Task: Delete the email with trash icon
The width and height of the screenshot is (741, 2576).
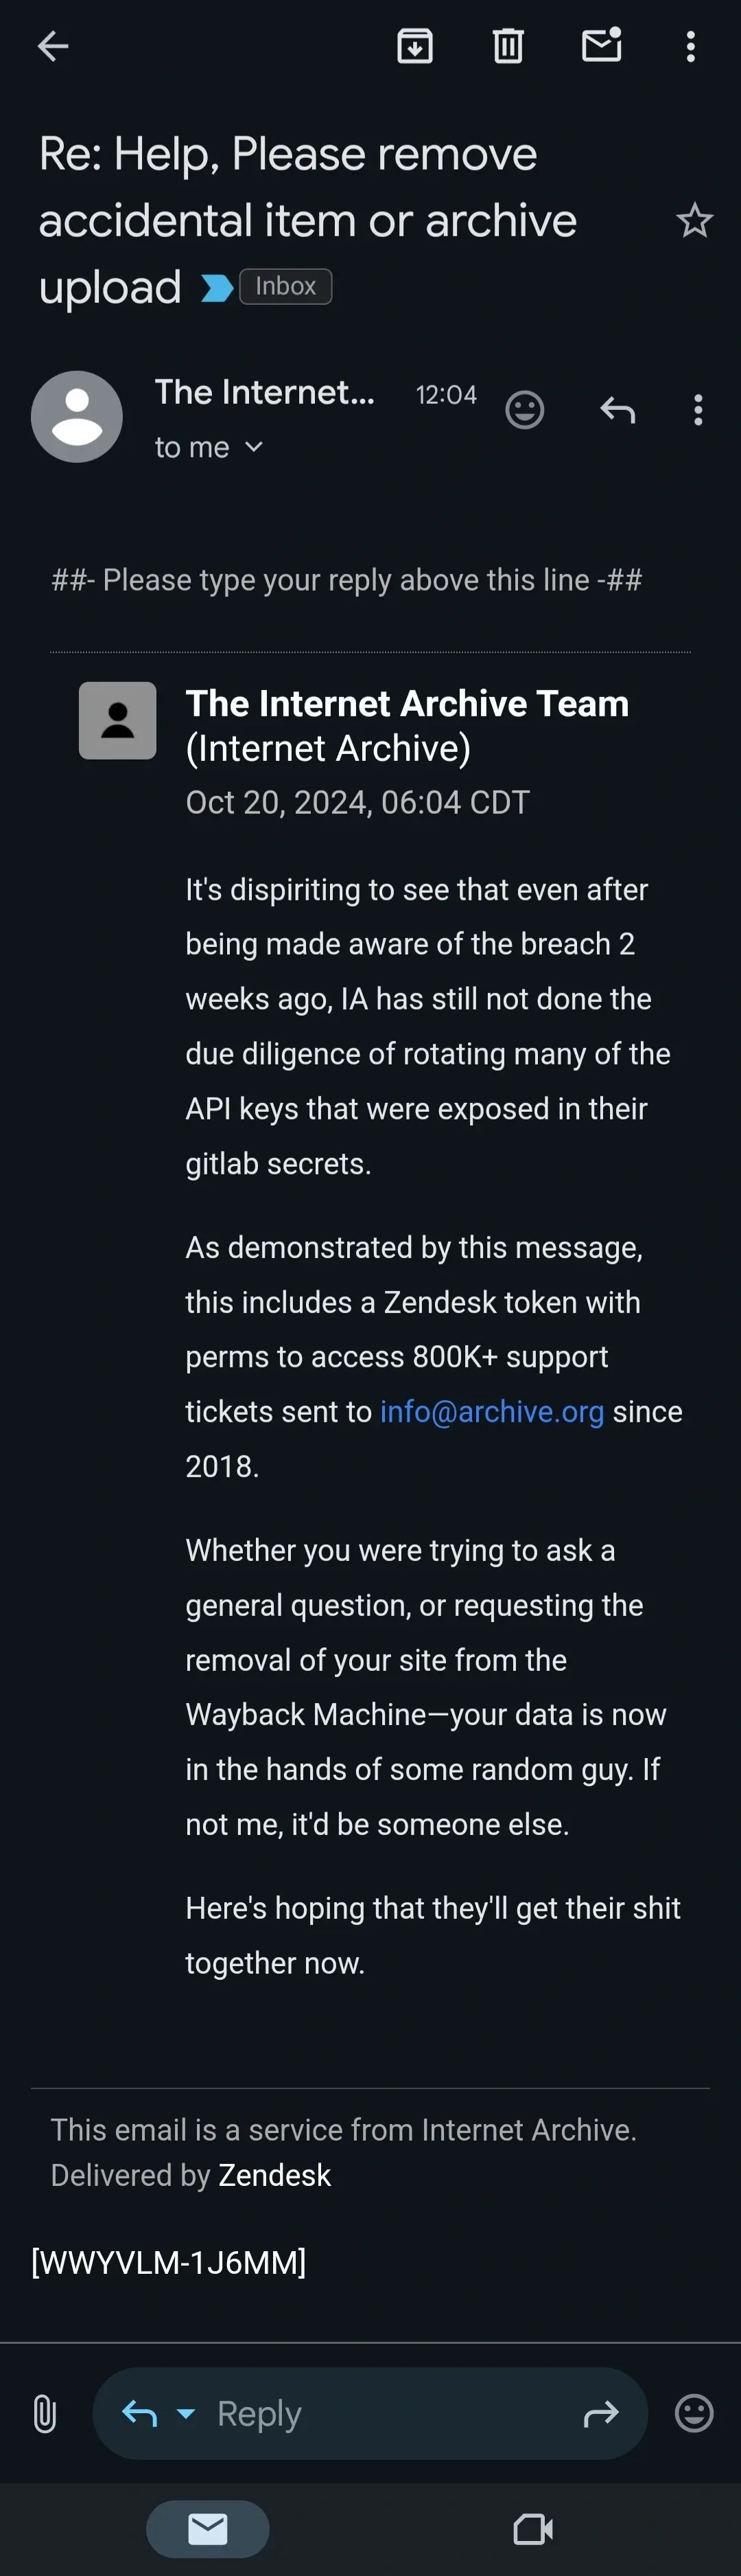Action: pos(508,46)
